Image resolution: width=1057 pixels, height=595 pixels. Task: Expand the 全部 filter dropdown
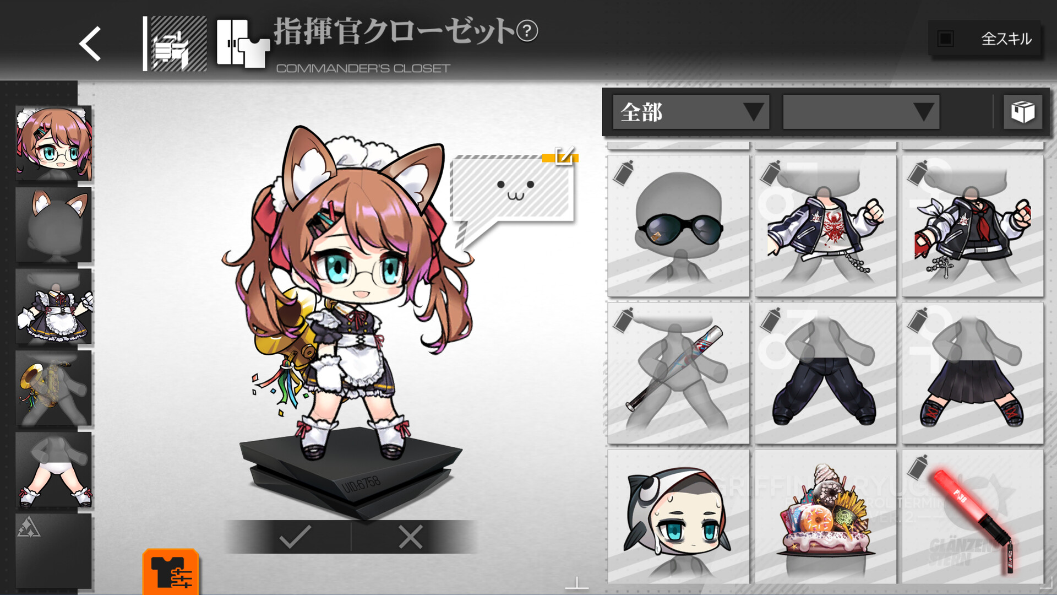[691, 112]
